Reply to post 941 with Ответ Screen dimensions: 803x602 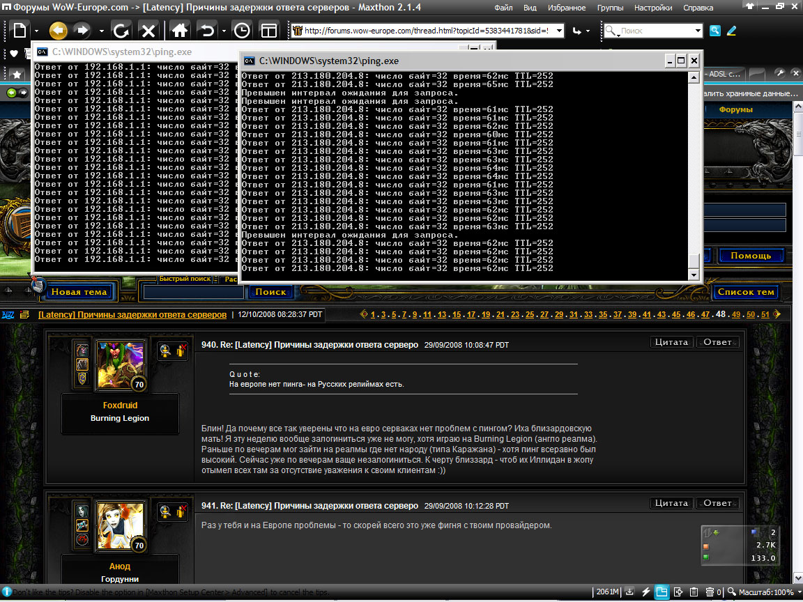tap(717, 502)
